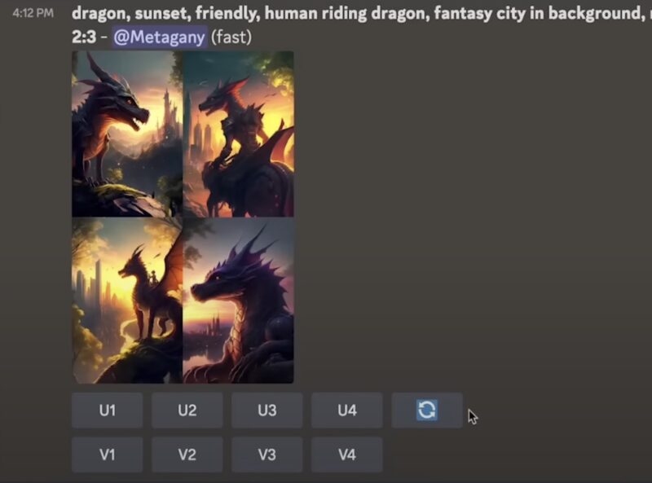Image resolution: width=652 pixels, height=483 pixels.
Task: Select the U4 upscale button
Action: tap(347, 411)
